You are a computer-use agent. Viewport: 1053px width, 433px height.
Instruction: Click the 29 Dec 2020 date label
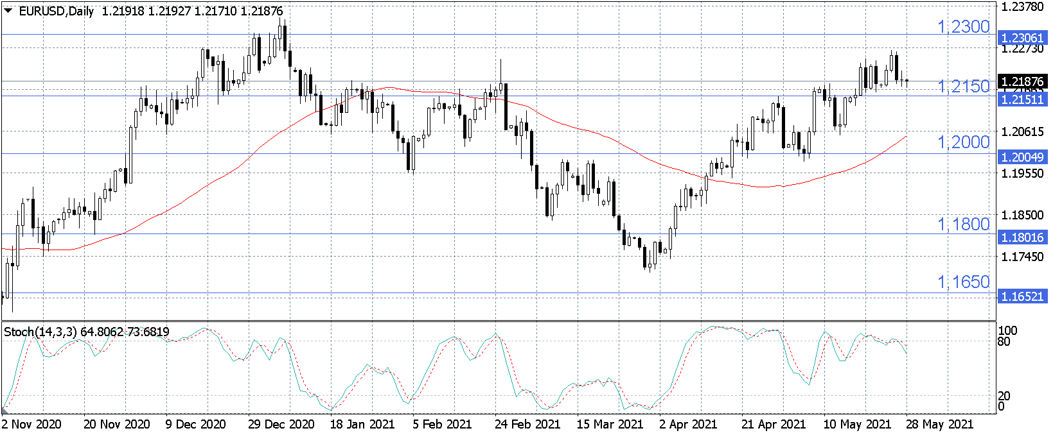coord(281,424)
